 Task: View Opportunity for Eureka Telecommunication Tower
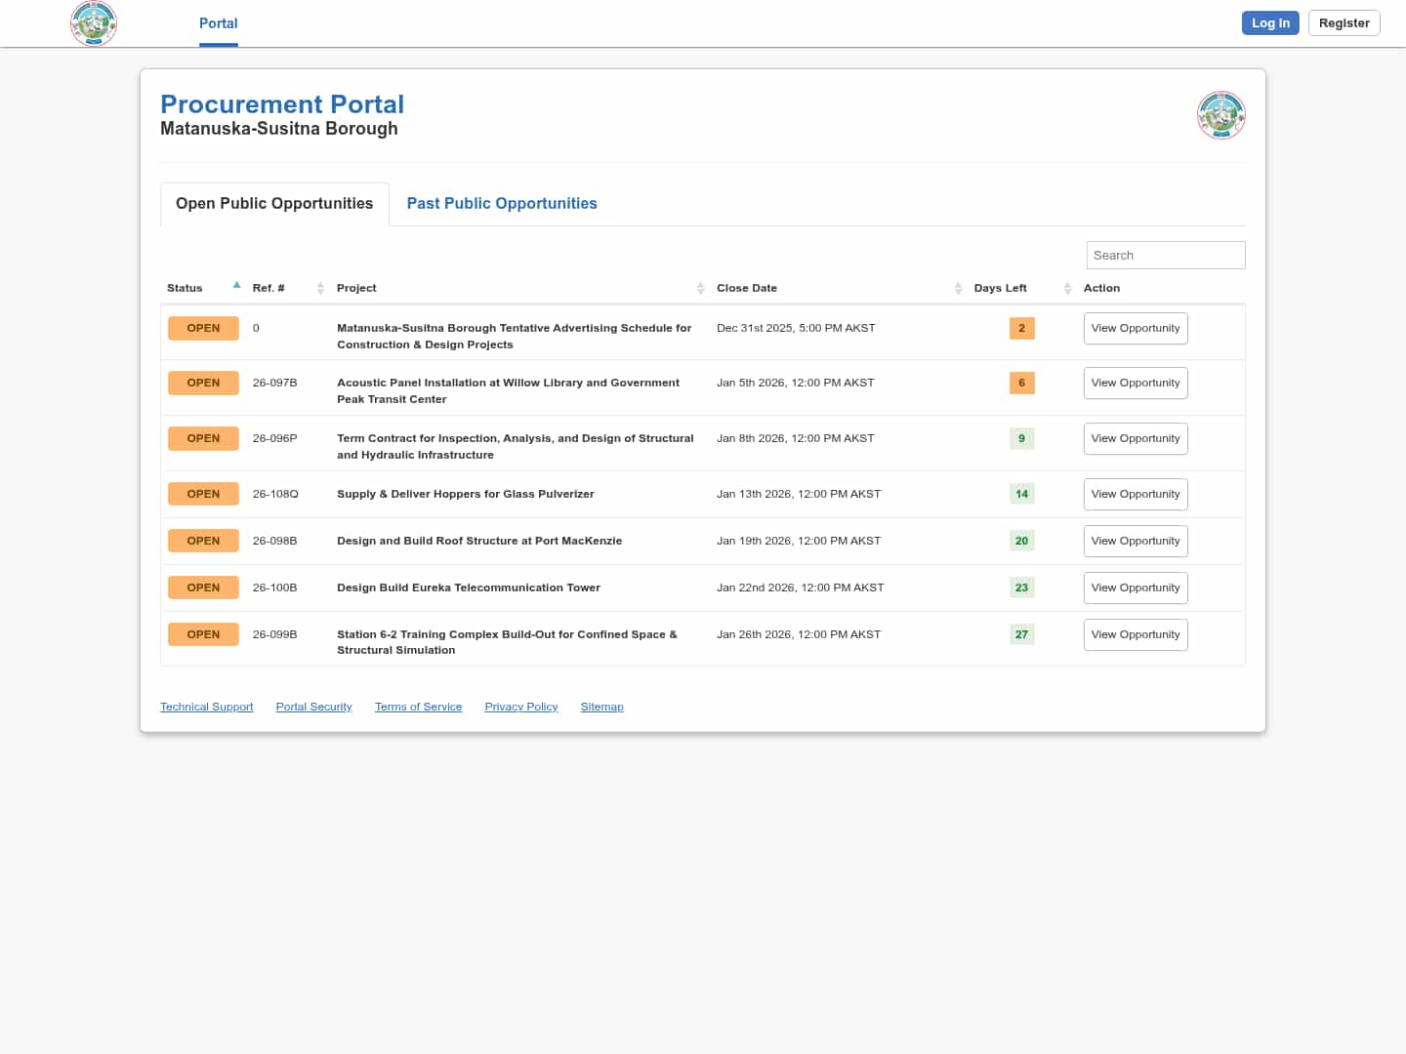point(1135,588)
